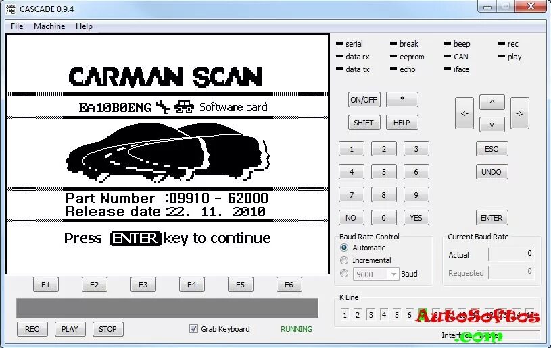Click the Requested baud rate field
This screenshot has height=348, width=551.
(511, 272)
